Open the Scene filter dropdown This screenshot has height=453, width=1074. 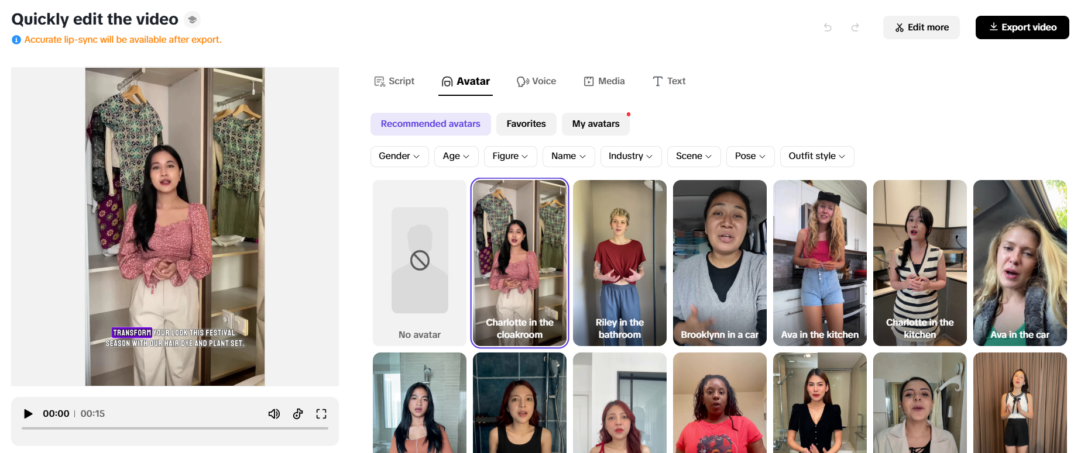point(694,156)
